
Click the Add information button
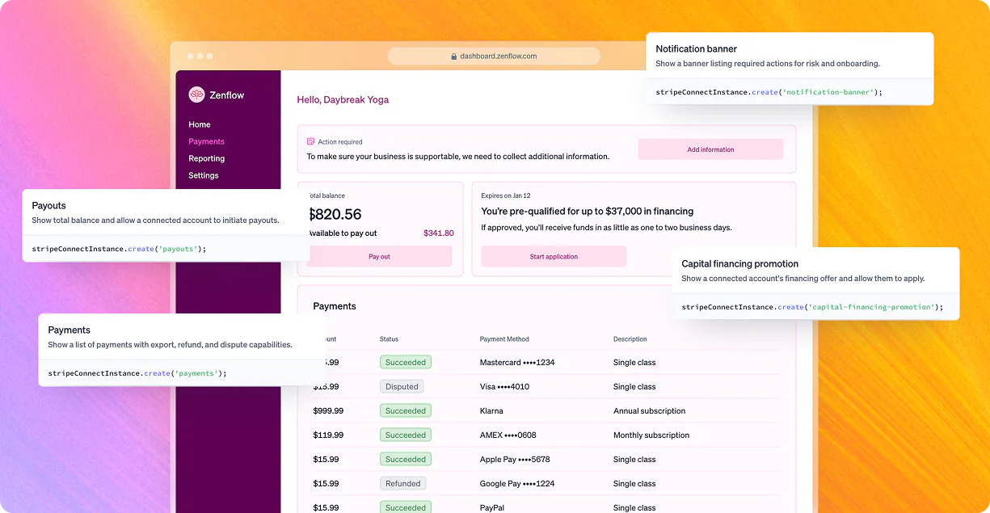coord(710,149)
